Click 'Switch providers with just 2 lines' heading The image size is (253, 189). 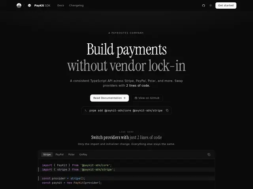(x=126, y=137)
